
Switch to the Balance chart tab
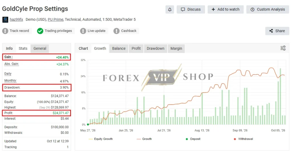coord(119,48)
